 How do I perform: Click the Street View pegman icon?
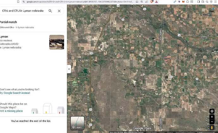point(212,128)
